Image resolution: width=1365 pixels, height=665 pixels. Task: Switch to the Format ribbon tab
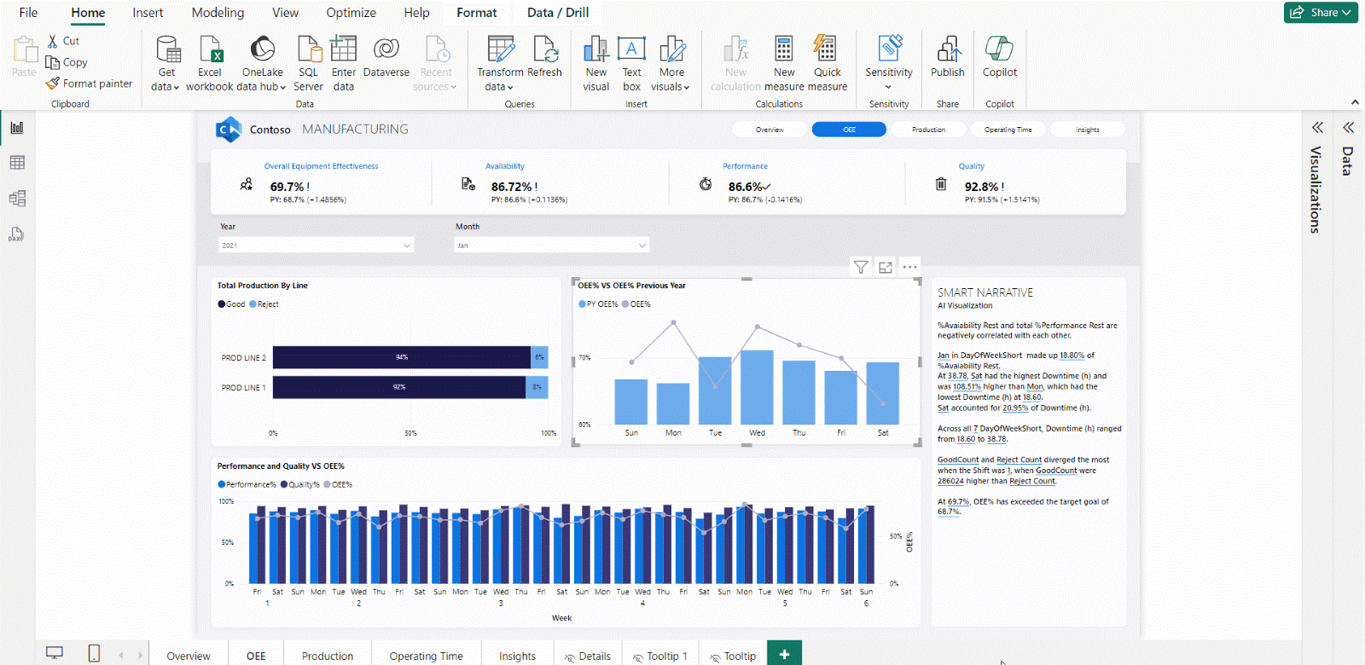pos(476,13)
